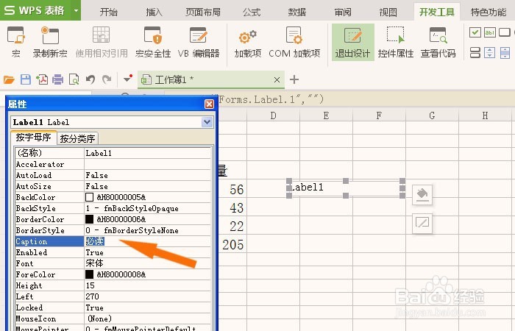
Task: Open print preview icon
Action: 74,79
